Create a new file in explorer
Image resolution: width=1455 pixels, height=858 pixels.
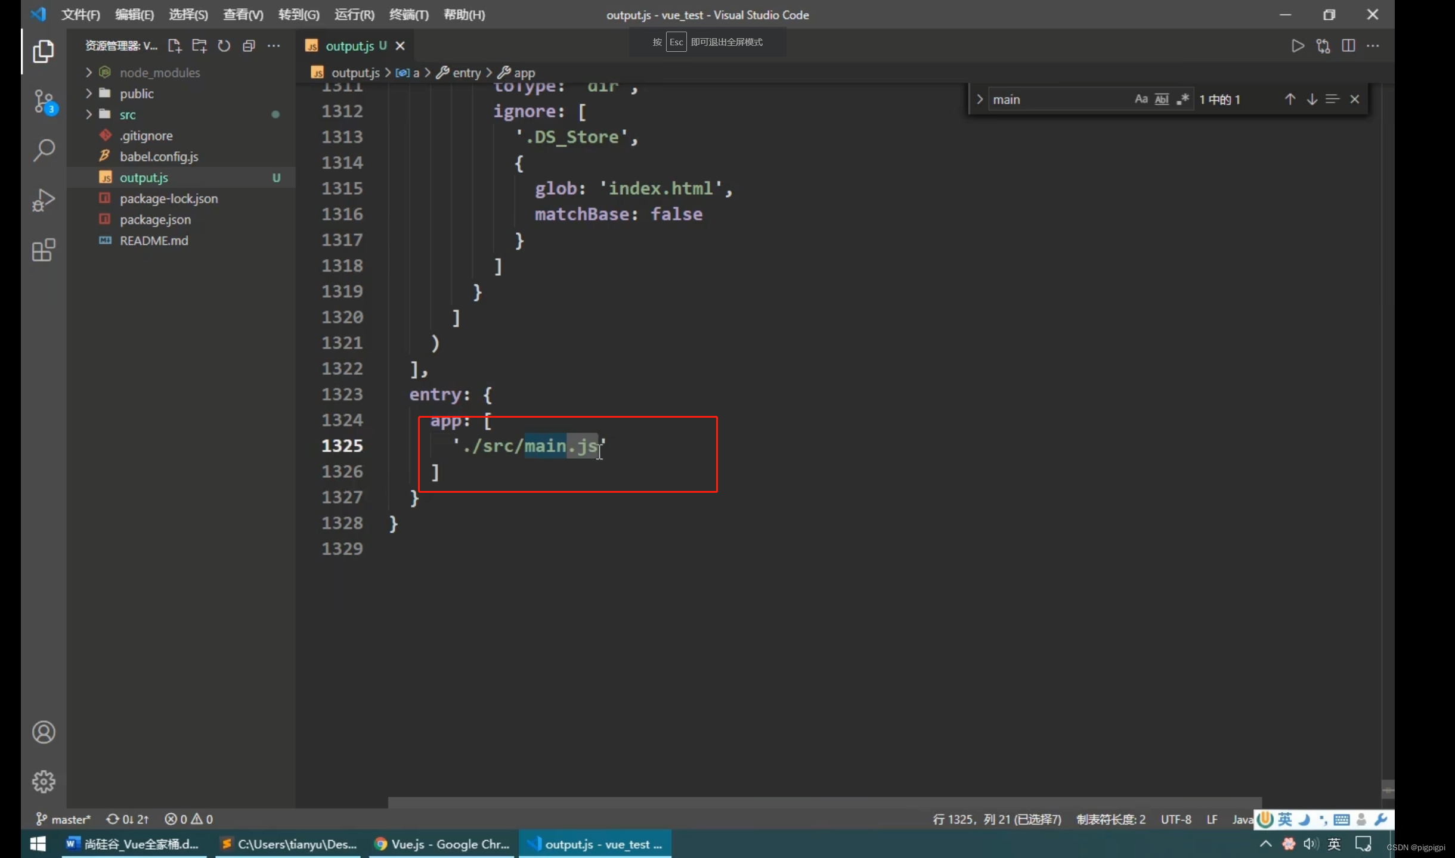(174, 46)
